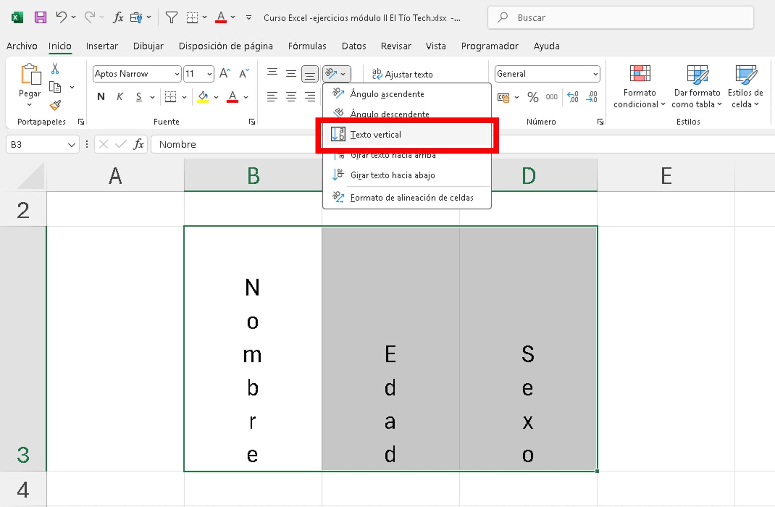Screen dimensions: 775x507
Task: Apply the filter tool in quick access toolbar
Action: [x=171, y=17]
